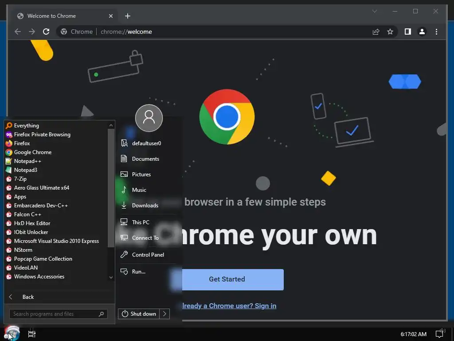Expand Microsoft Visual Studio 2010 Express folder
This screenshot has height=341, width=454.
[56, 241]
